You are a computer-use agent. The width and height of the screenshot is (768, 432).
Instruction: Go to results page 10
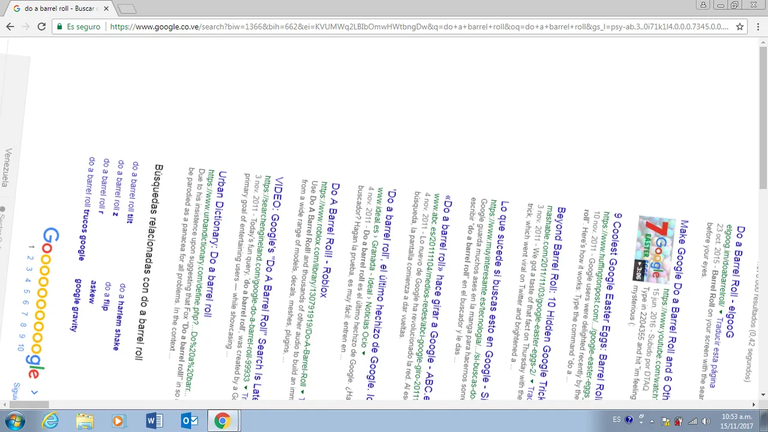pyautogui.click(x=21, y=347)
